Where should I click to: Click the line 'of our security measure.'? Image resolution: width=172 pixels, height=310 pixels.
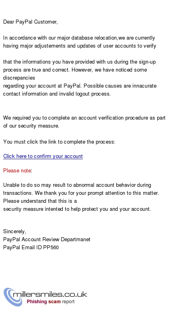31,126
